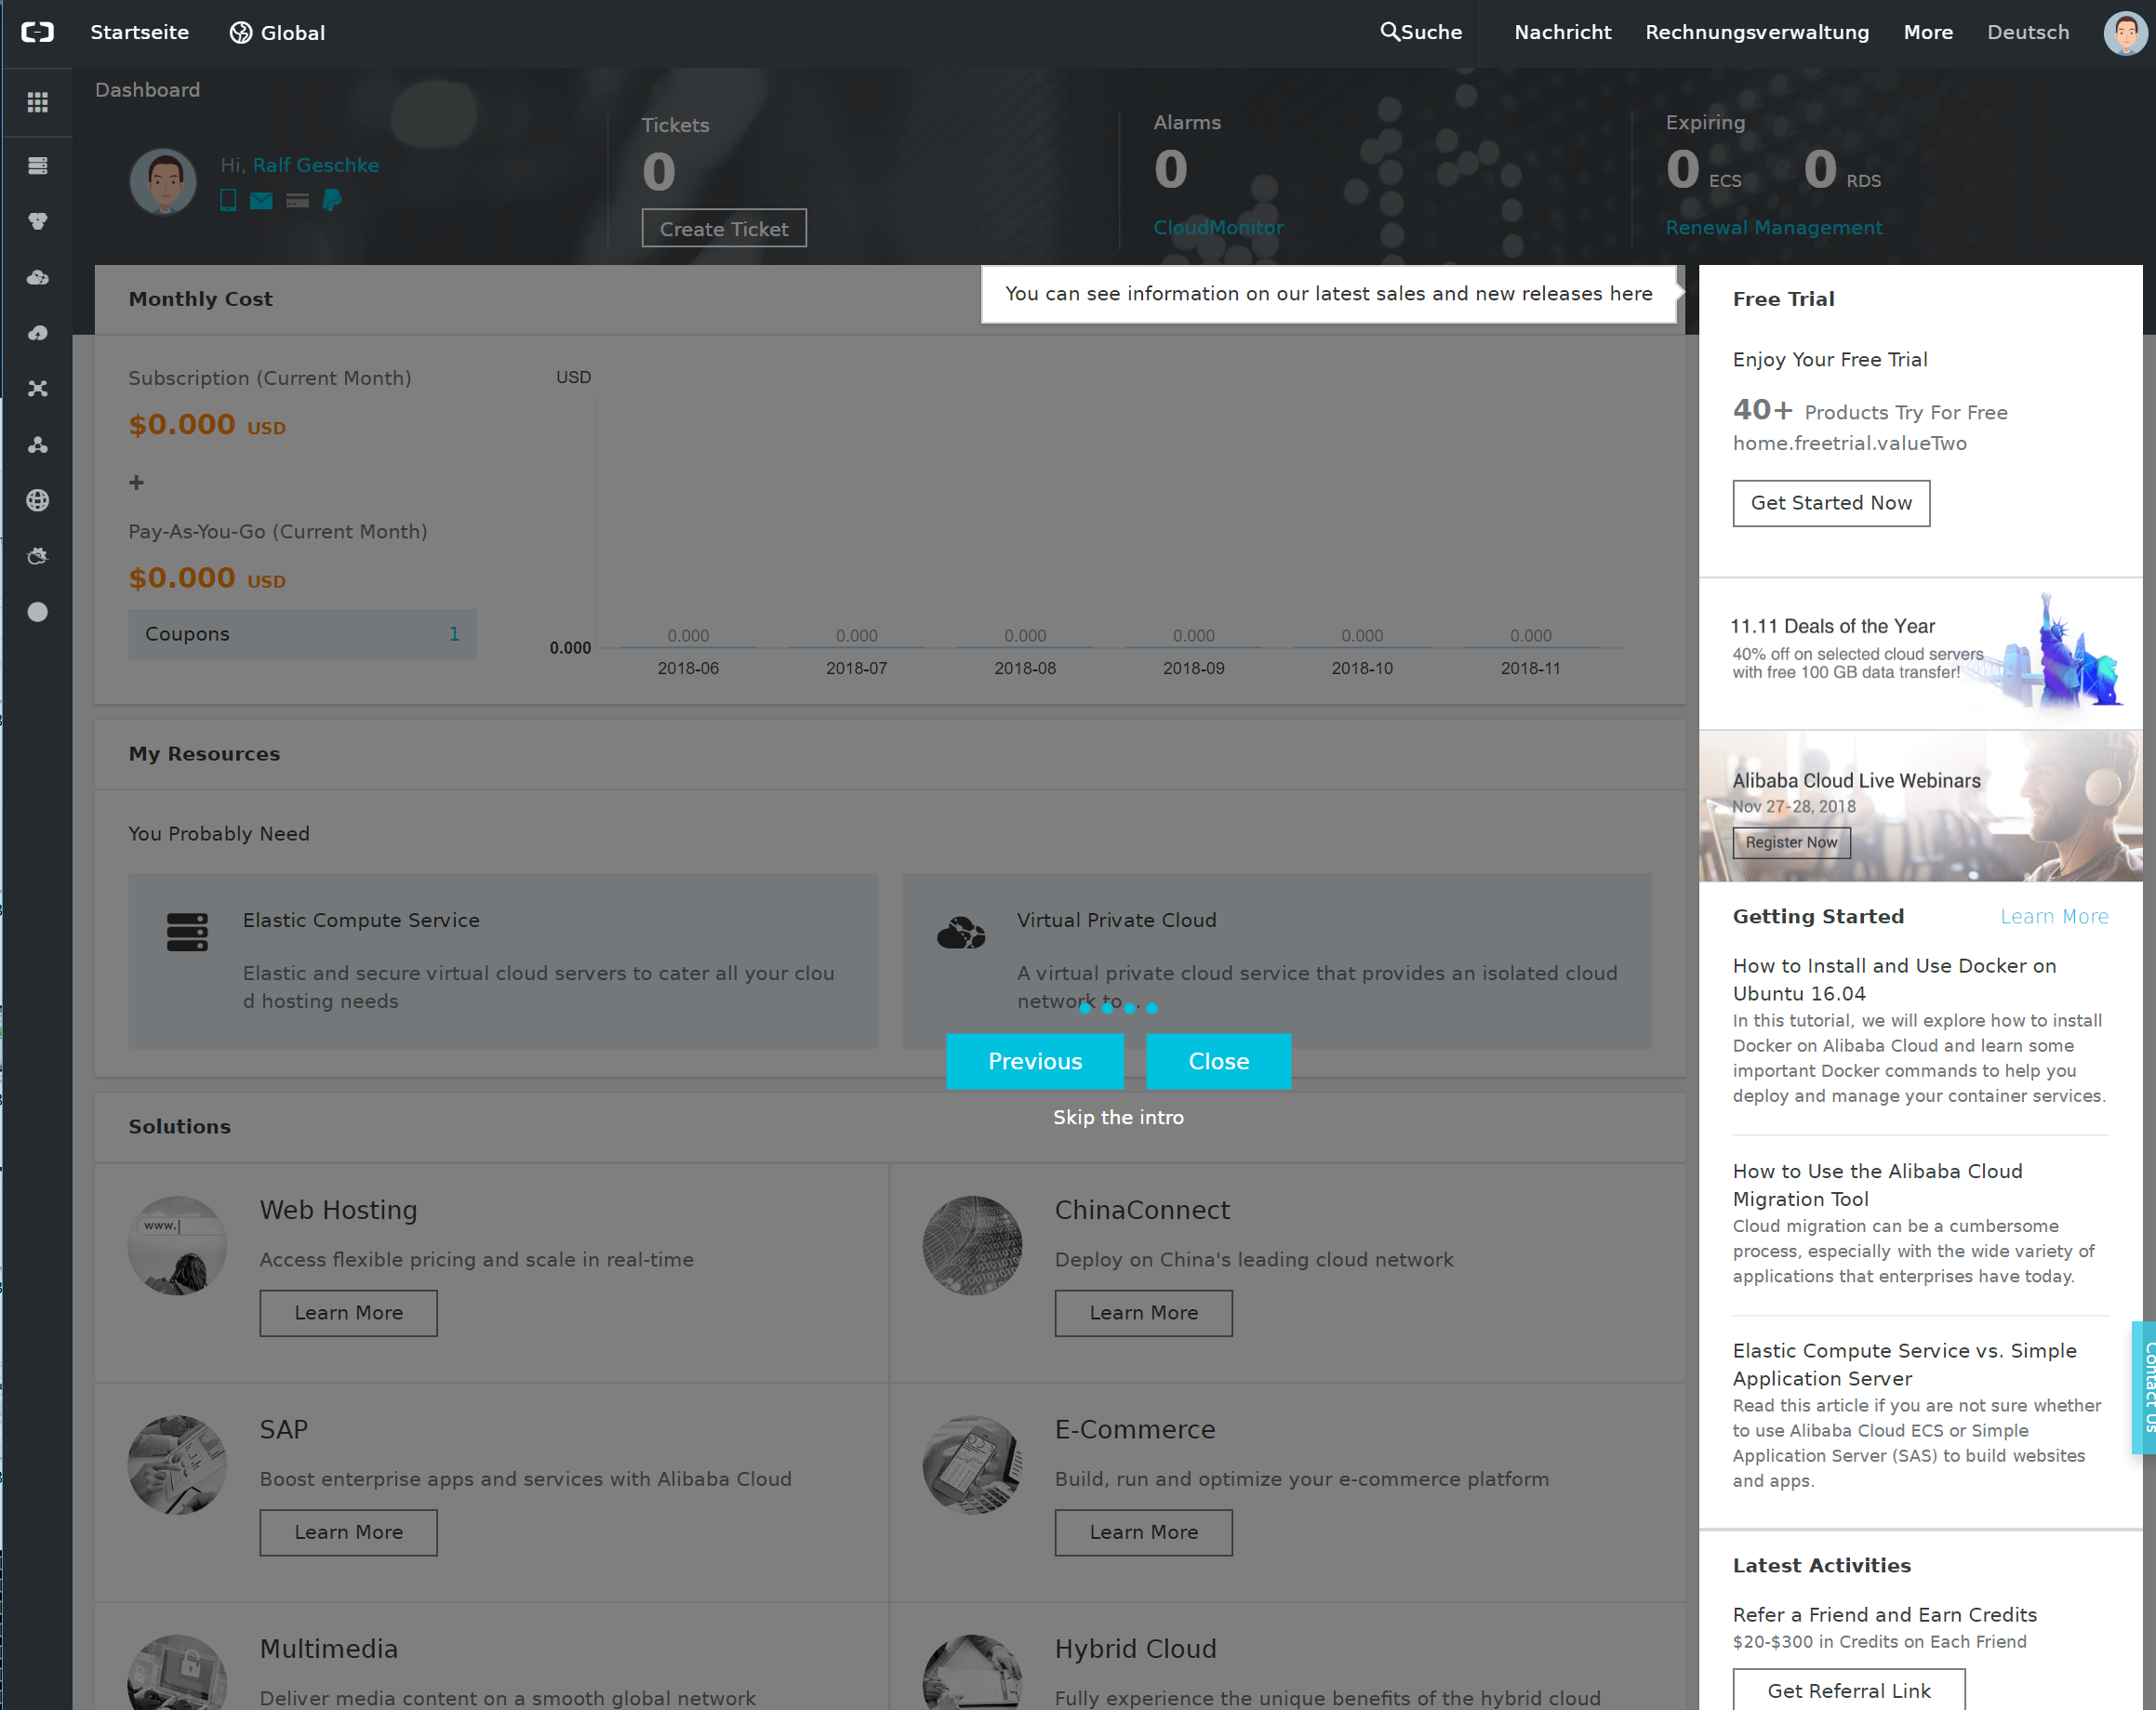Click the email envelope icon

[261, 201]
